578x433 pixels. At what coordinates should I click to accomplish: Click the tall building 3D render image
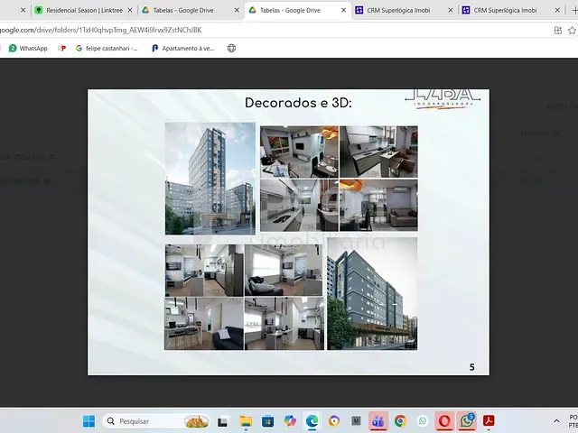click(210, 179)
